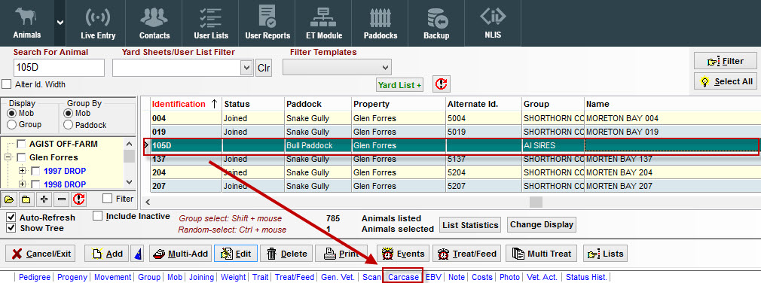Open the Backup database icon
The height and width of the screenshot is (283, 761).
436,18
